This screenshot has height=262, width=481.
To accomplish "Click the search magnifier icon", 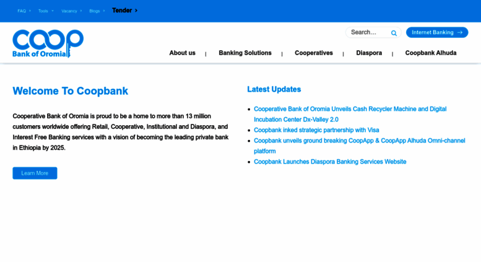I will pos(394,33).
